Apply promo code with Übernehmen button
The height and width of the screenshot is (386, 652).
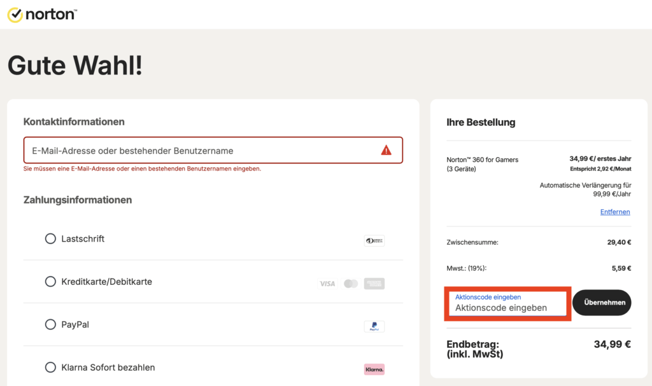tap(602, 303)
